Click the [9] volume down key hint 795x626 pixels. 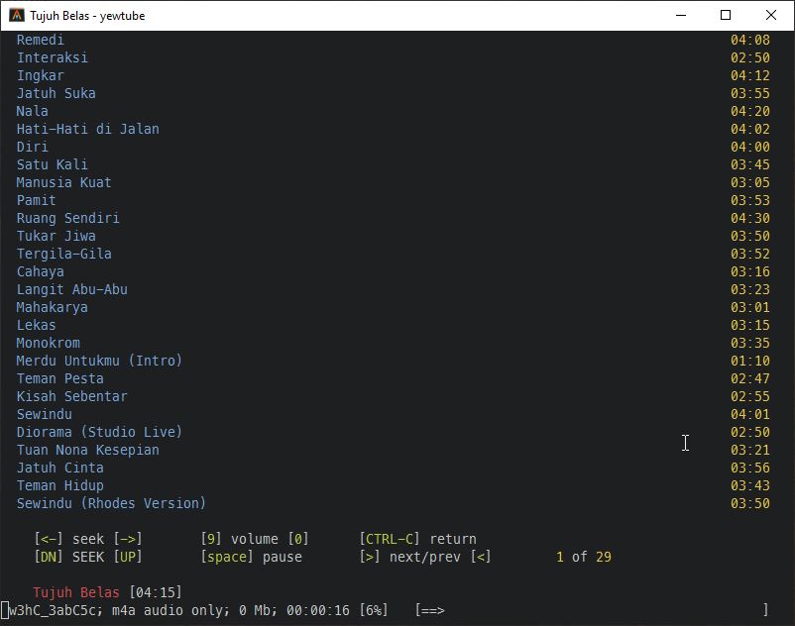(x=211, y=539)
